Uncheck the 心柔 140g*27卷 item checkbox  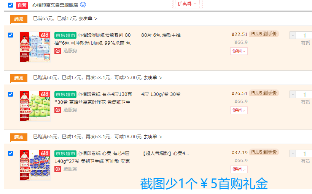coord(10,153)
